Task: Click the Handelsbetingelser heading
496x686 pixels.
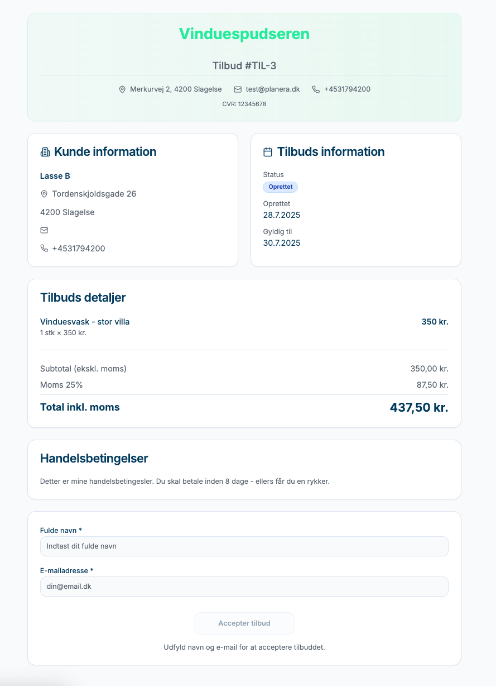Action: pos(94,459)
